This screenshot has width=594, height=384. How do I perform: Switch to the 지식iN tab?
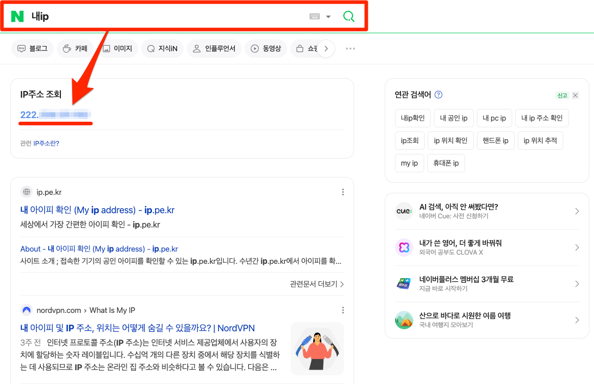162,49
